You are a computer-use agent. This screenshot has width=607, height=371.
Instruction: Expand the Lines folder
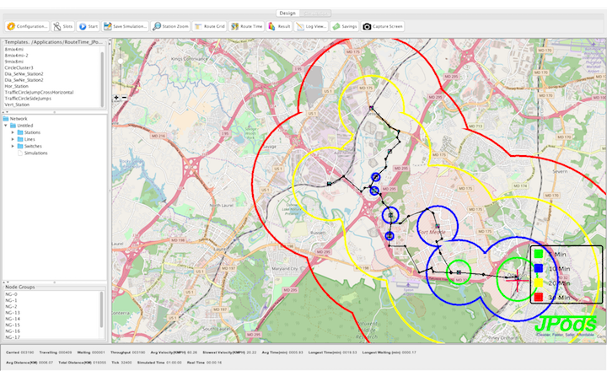click(13, 140)
